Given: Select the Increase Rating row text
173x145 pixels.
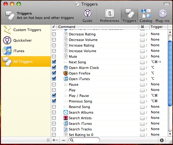Looking at the screenshot, I should 81,45.
